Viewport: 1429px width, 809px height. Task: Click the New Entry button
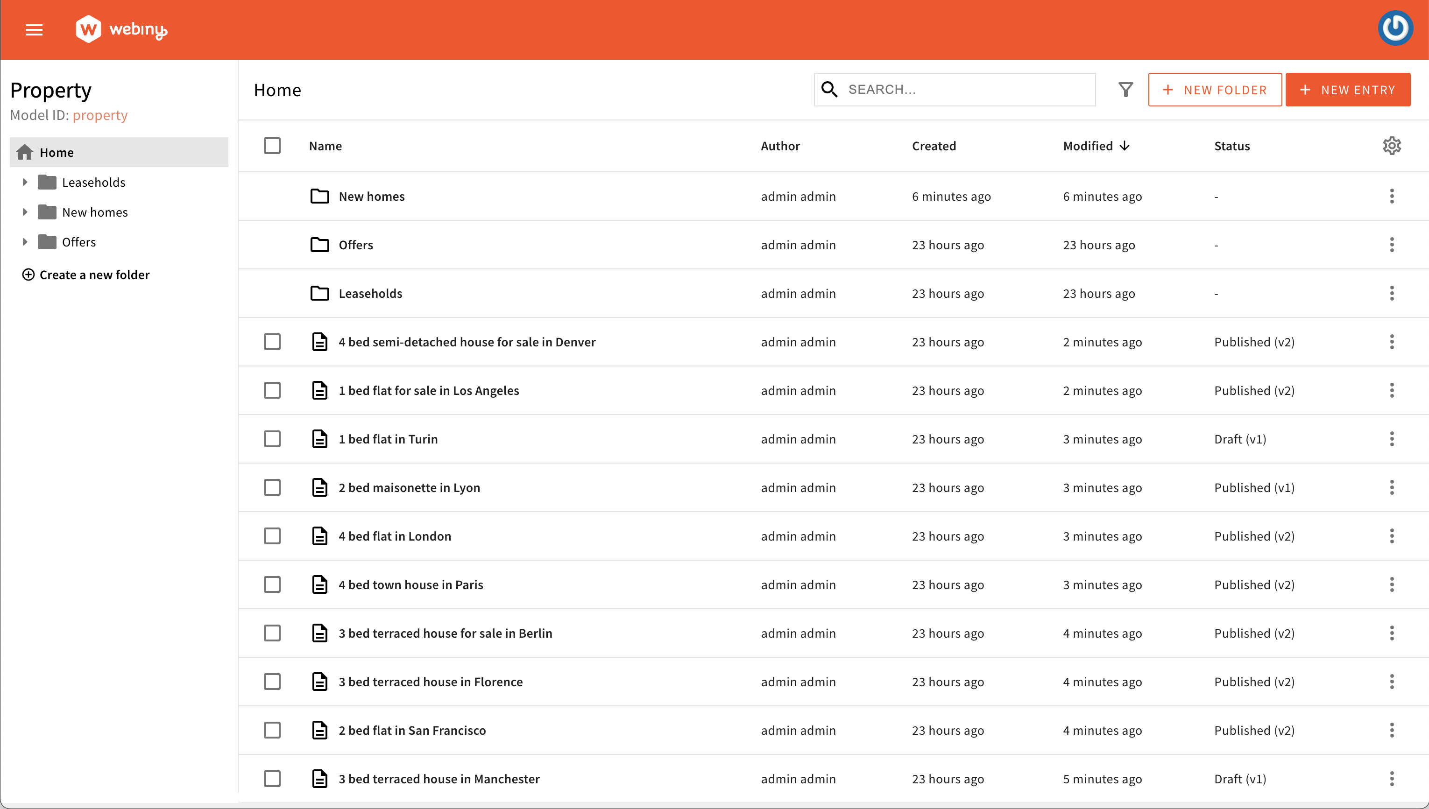1347,90
